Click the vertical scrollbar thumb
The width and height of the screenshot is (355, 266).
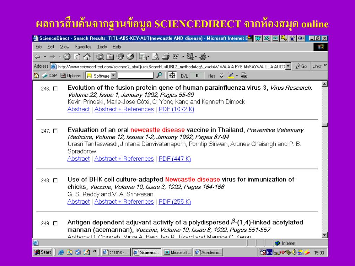coord(324,125)
